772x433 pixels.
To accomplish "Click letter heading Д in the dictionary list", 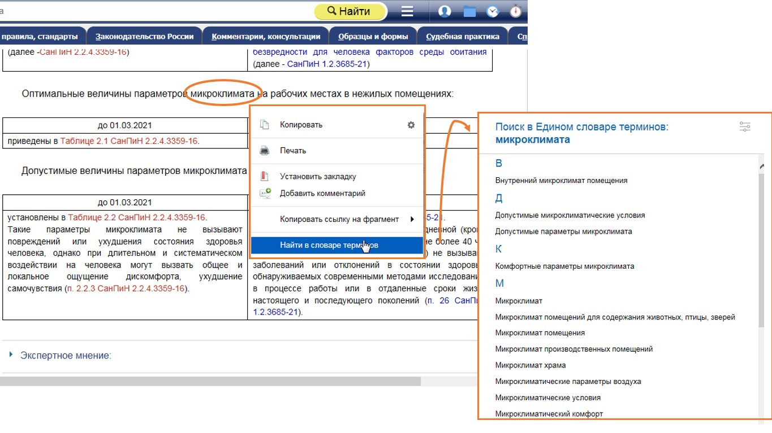I will 499,198.
